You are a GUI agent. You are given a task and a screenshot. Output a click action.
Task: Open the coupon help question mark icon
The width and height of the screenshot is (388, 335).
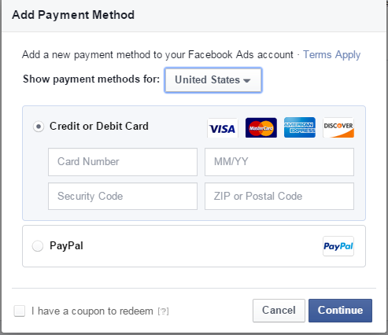coord(163,311)
